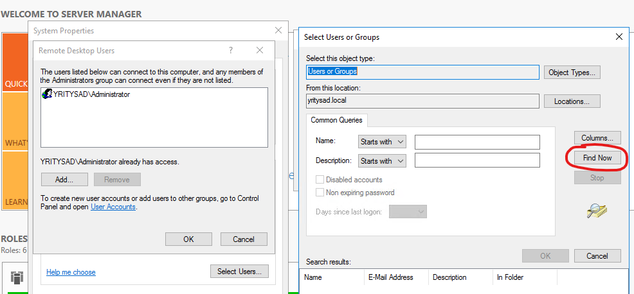Click the YRITYSAD\Administrator user icon
The width and height of the screenshot is (634, 294).
[x=48, y=94]
